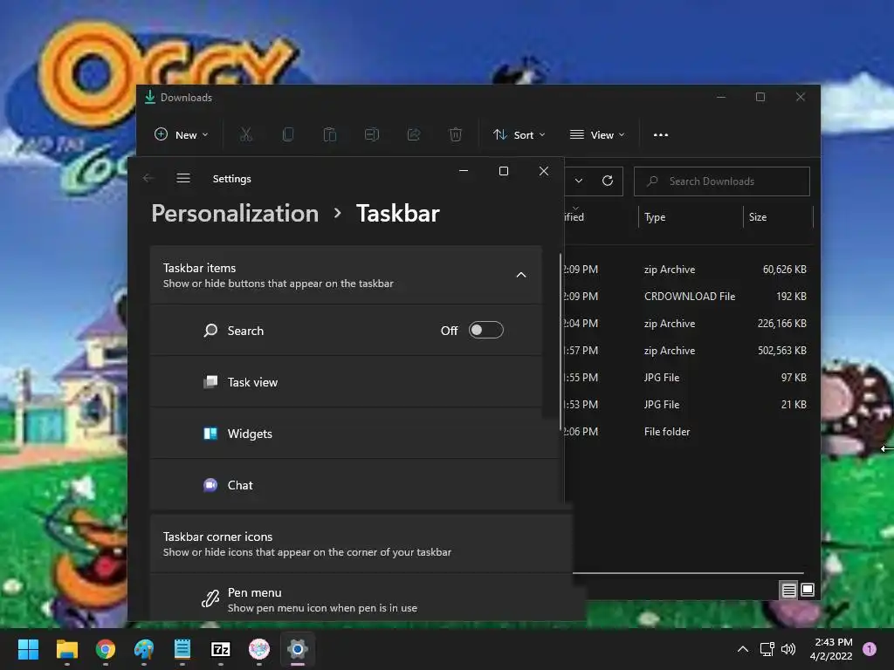
Task: Minimize the Settings window
Action: point(464,171)
